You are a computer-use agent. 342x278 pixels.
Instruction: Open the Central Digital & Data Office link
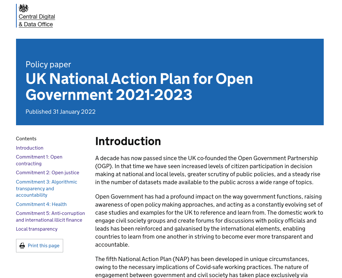point(37,20)
